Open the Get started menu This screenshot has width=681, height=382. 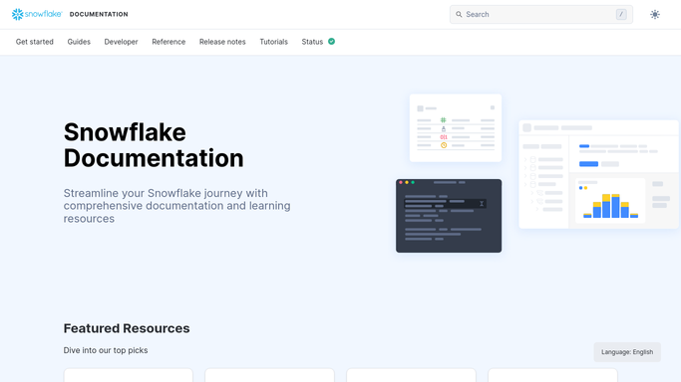pos(35,42)
